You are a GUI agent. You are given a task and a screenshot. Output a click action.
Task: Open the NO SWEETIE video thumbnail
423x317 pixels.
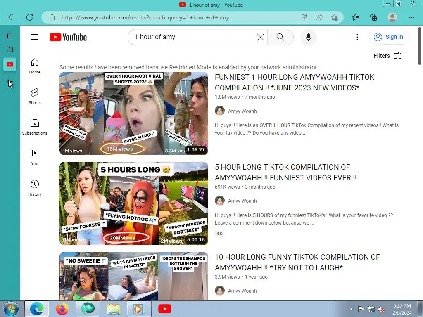coord(134,276)
